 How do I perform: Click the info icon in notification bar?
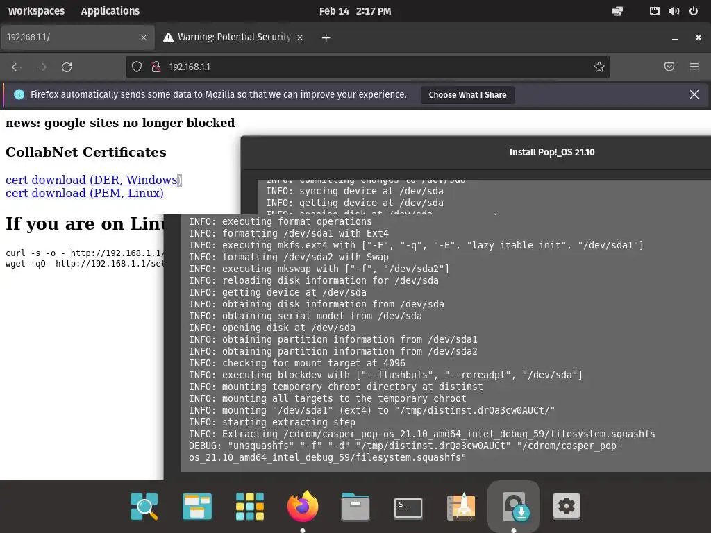pyautogui.click(x=19, y=94)
